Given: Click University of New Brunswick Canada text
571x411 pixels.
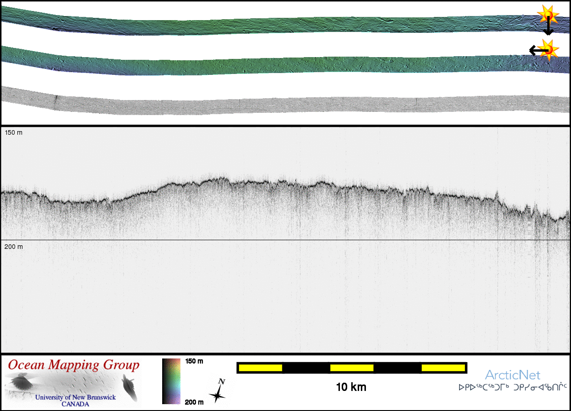Looking at the screenshot, I should pyautogui.click(x=75, y=400).
